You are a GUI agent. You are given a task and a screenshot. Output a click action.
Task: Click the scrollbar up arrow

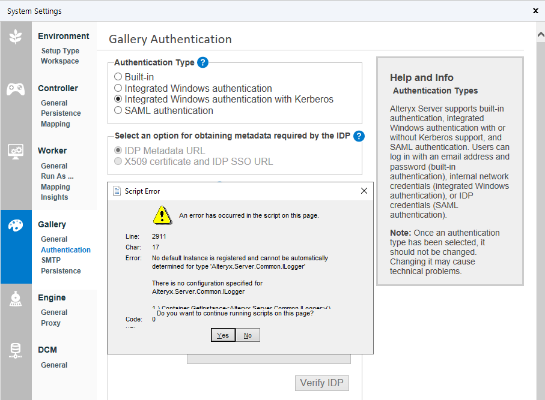click(540, 34)
